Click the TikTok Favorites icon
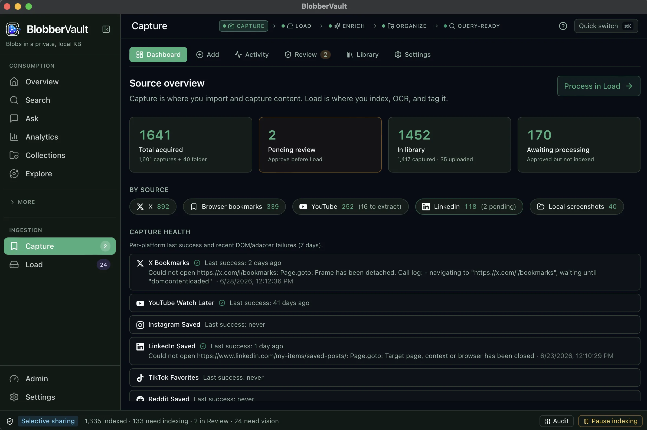 pyautogui.click(x=140, y=378)
